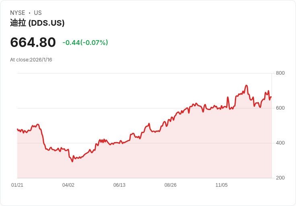
Task: Click the 200 y-axis label
Action: [x=280, y=178]
